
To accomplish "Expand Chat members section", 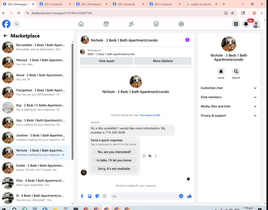I will pyautogui.click(x=228, y=97).
